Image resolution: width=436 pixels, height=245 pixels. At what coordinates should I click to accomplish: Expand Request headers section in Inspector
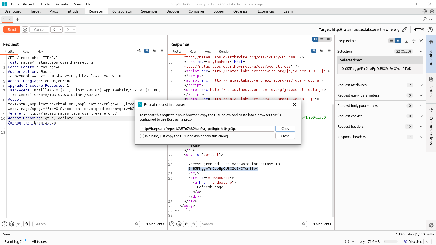(x=421, y=126)
